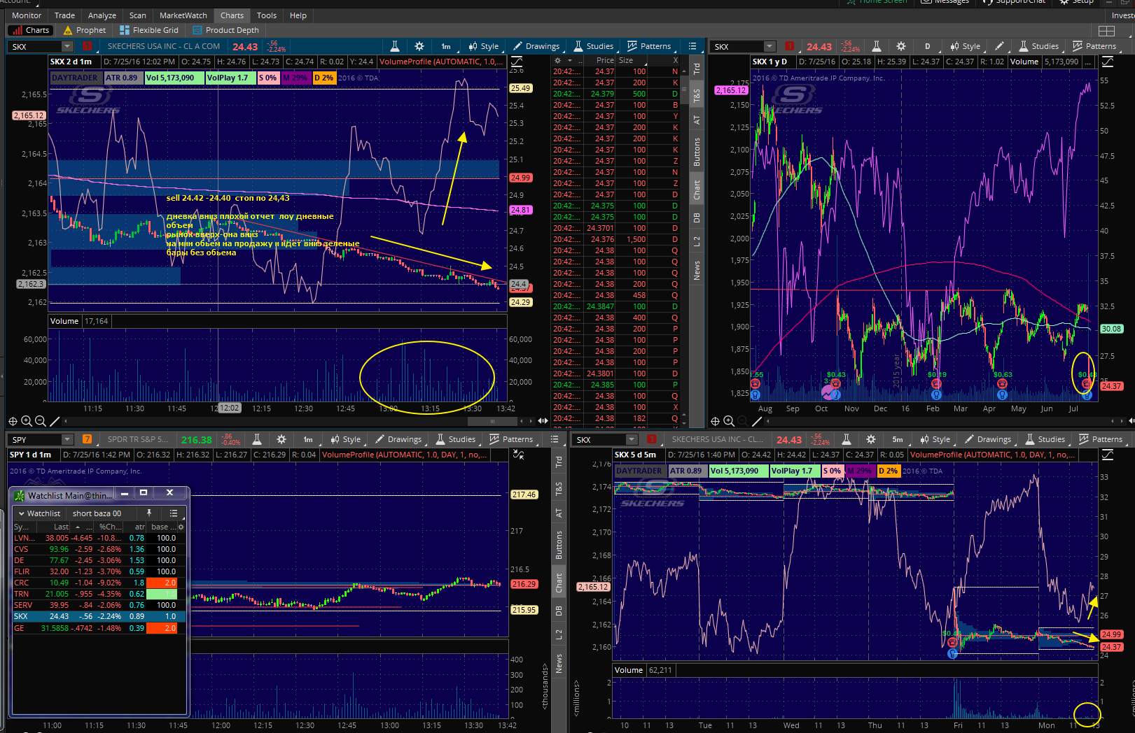Zoom in on the top-left chart

pyautogui.click(x=27, y=421)
